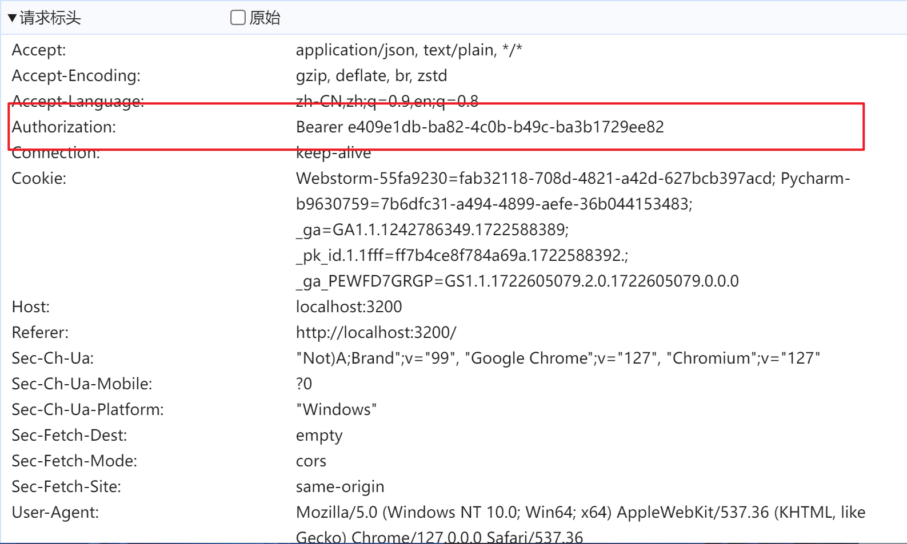
Task: Click the Host: header name
Action: [31, 307]
